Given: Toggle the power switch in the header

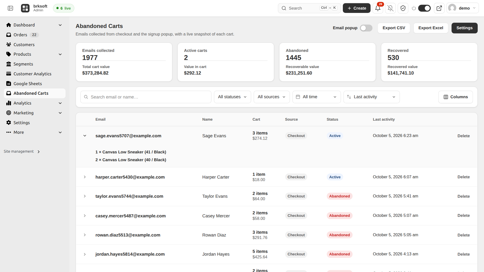Looking at the screenshot, I should pyautogui.click(x=424, y=8).
